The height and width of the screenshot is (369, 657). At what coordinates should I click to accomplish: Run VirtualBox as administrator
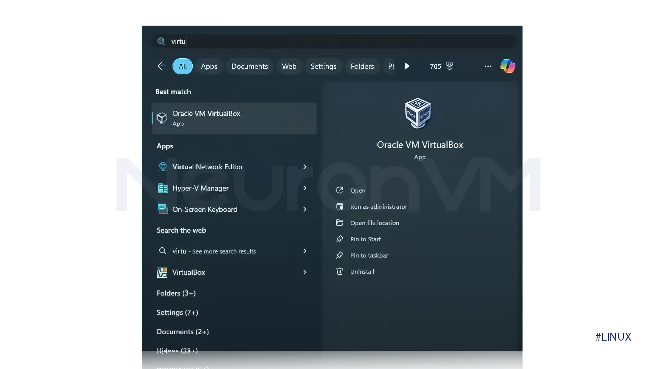(x=378, y=206)
